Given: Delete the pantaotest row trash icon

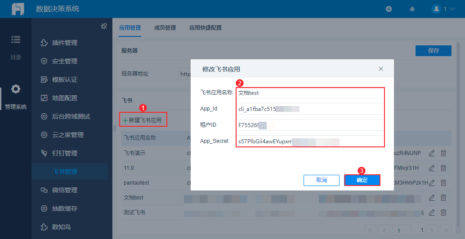Looking at the screenshot, I should pyautogui.click(x=443, y=183).
